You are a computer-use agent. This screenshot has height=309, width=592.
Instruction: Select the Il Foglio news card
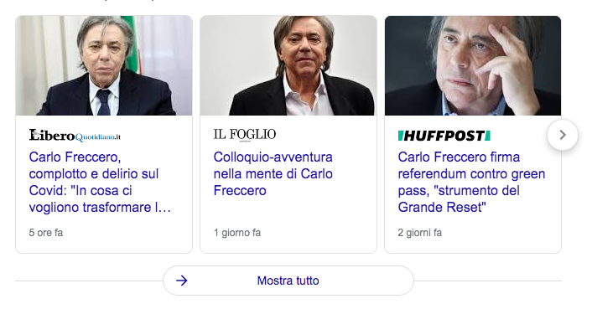[288, 134]
